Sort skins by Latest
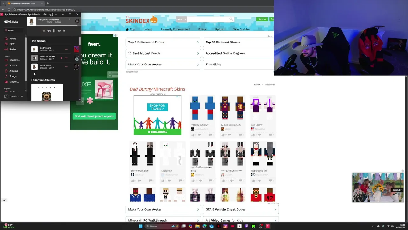This screenshot has height=230, width=408. [257, 85]
